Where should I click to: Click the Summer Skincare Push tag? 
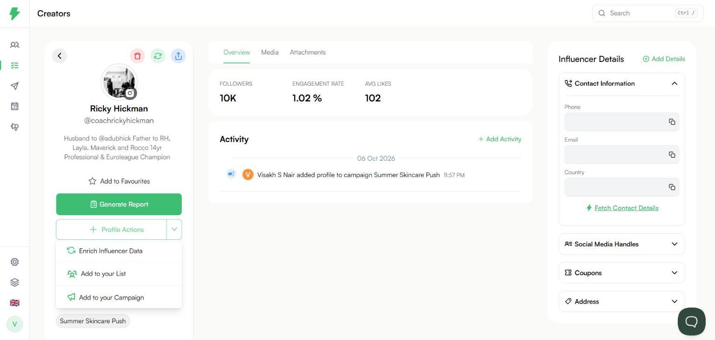coord(93,321)
